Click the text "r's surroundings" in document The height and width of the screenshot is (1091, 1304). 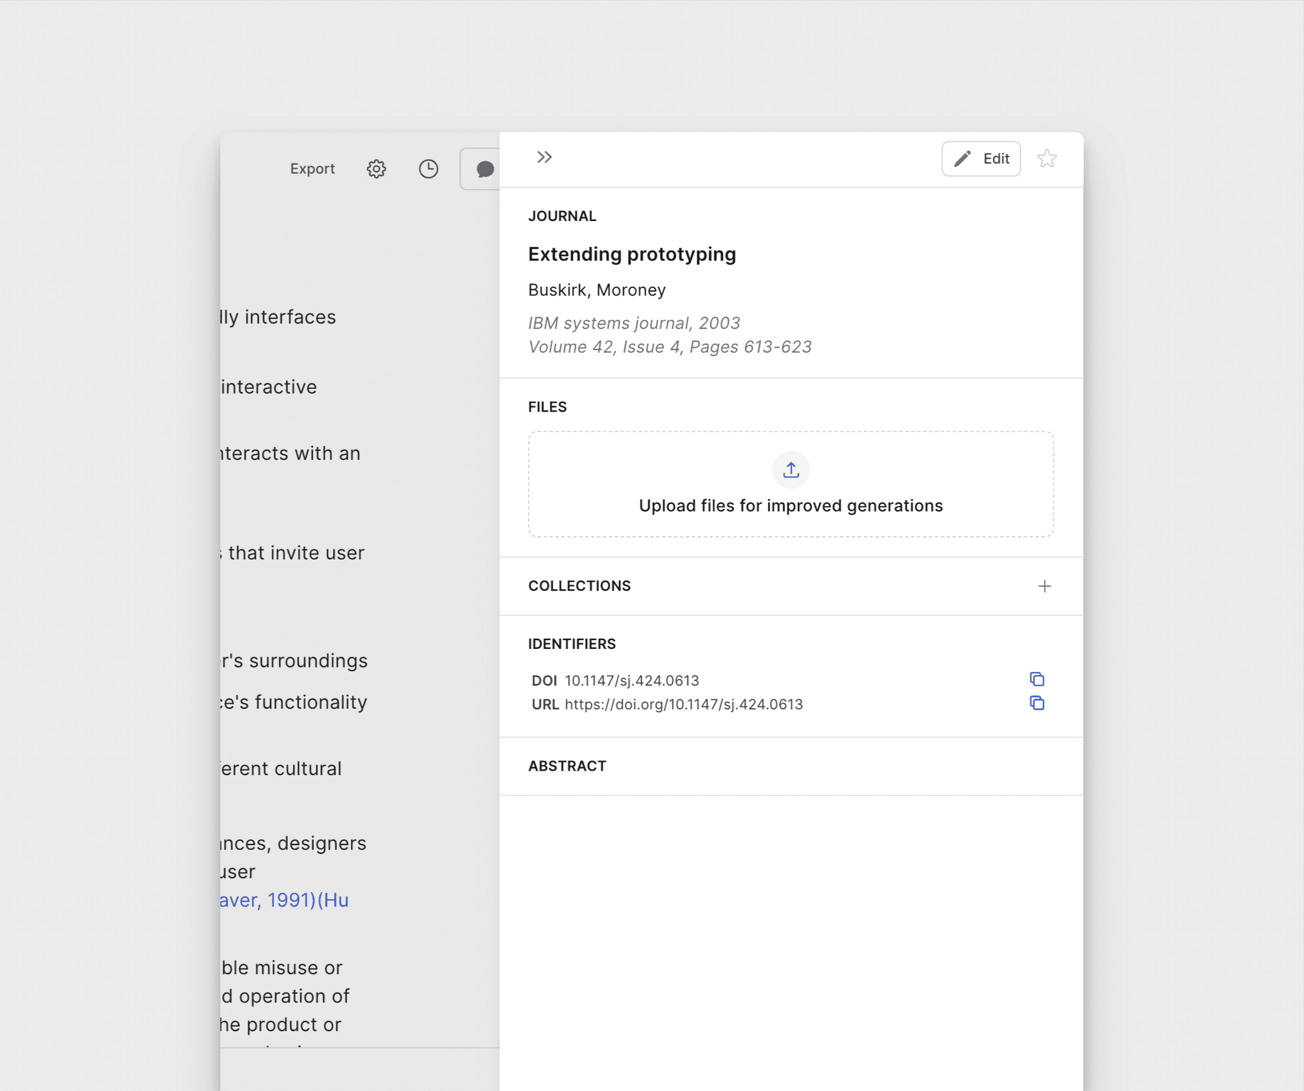pyautogui.click(x=294, y=661)
